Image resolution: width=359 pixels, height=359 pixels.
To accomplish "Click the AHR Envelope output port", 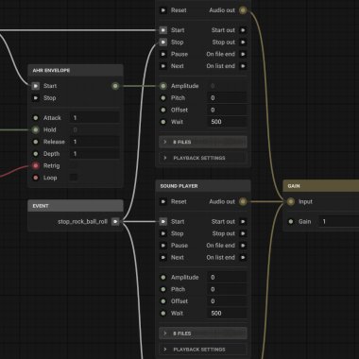I will pyautogui.click(x=115, y=86).
